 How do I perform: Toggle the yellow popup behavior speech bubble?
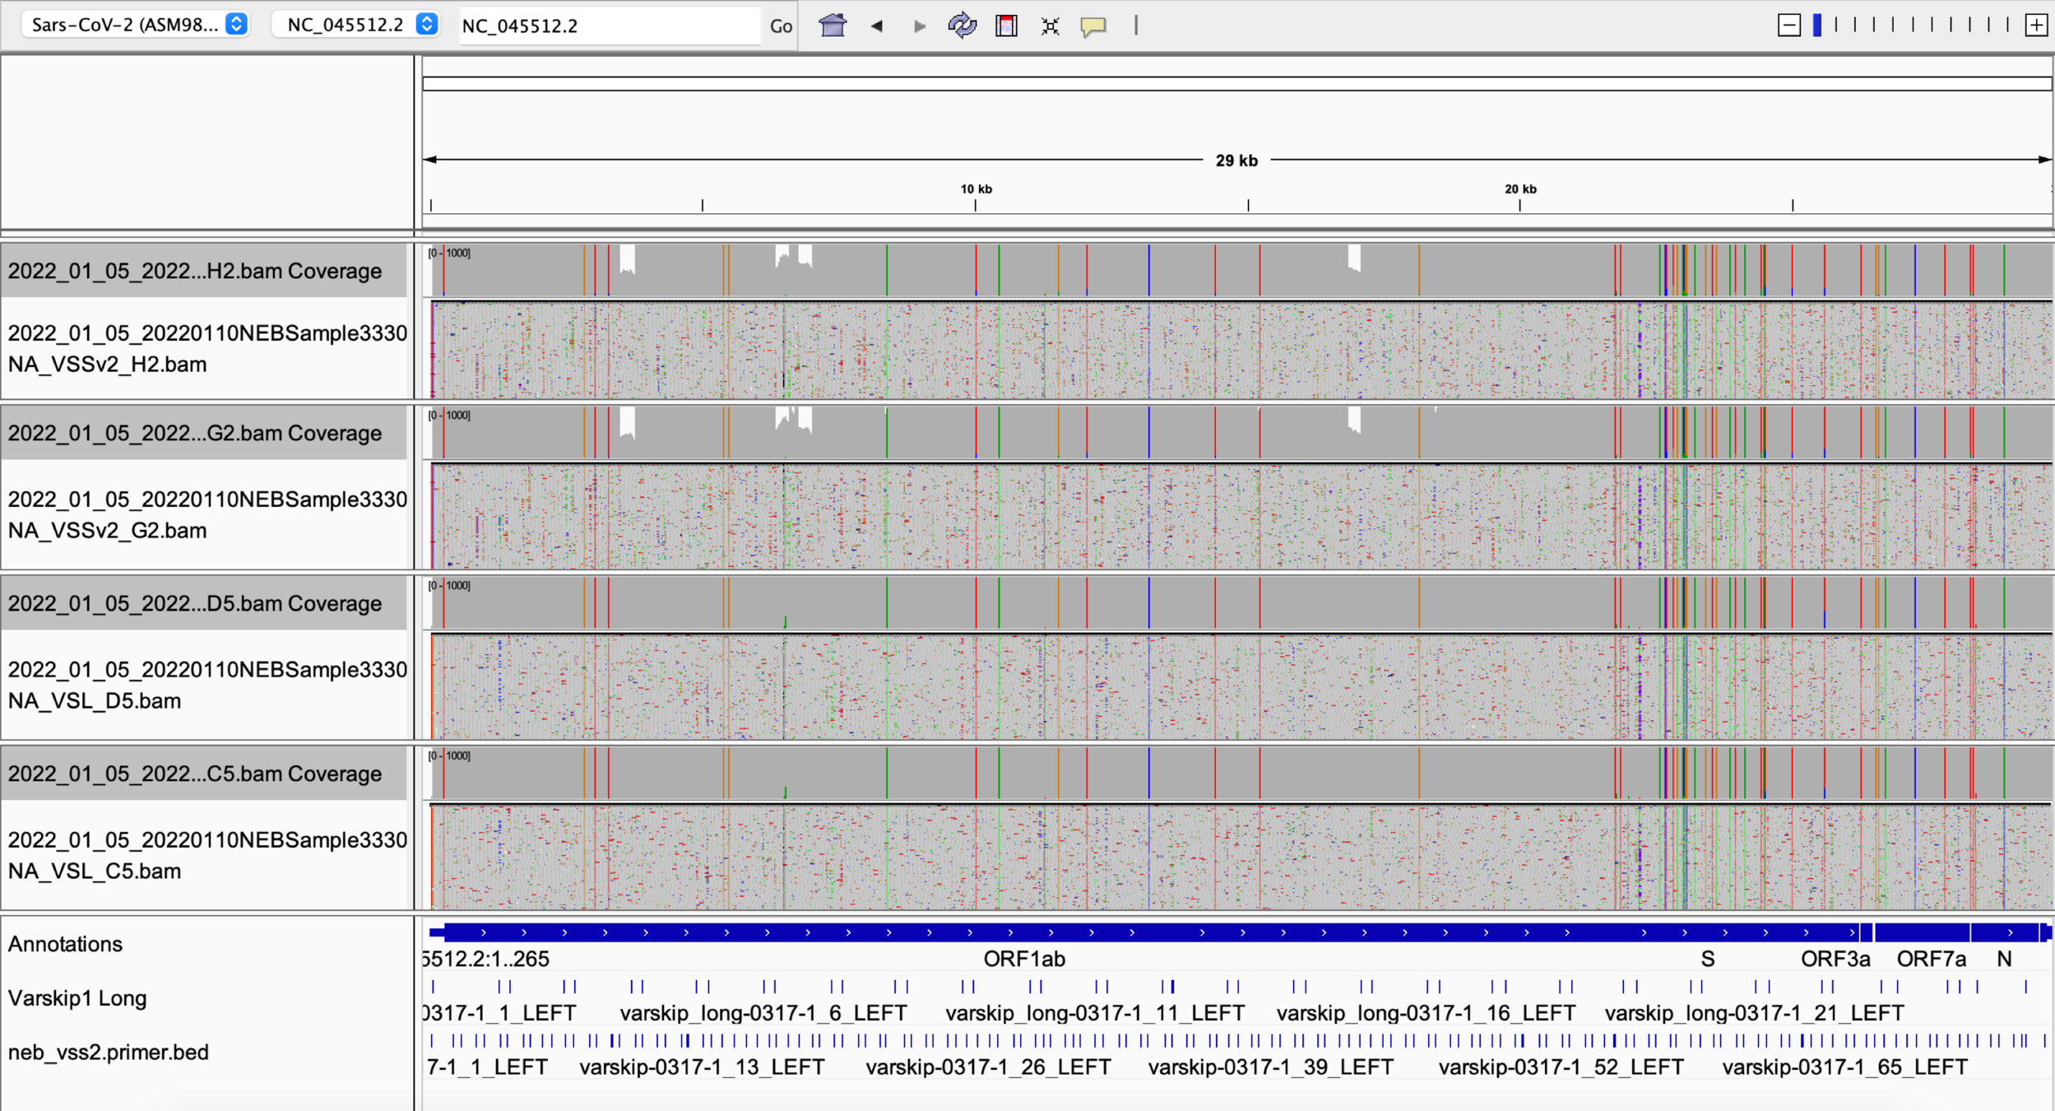point(1093,26)
